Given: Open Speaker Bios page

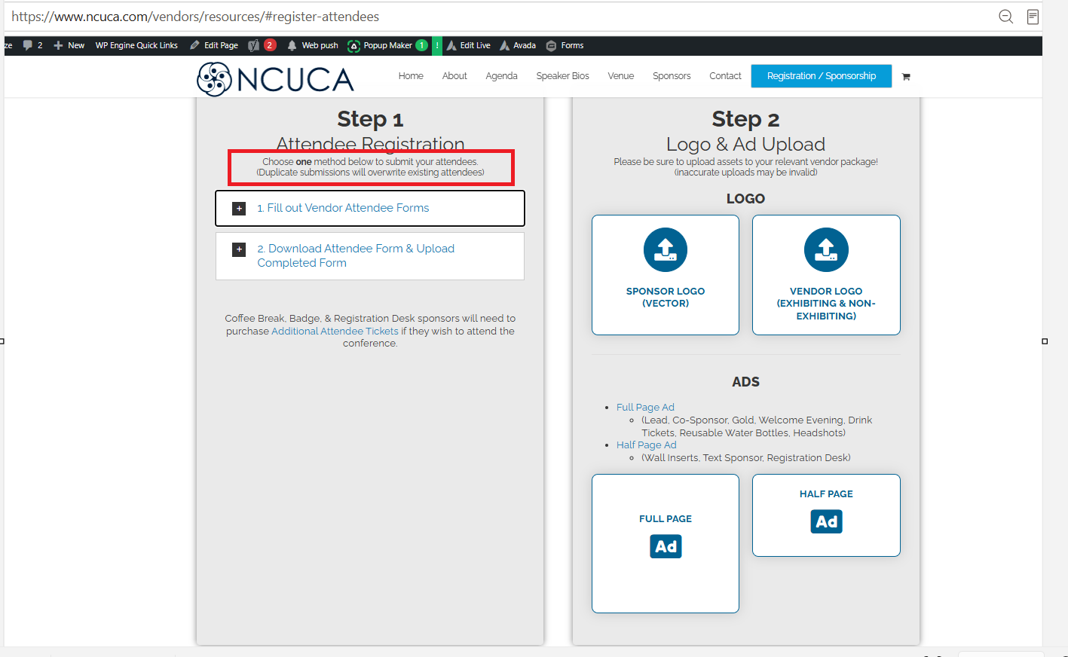Looking at the screenshot, I should [562, 76].
